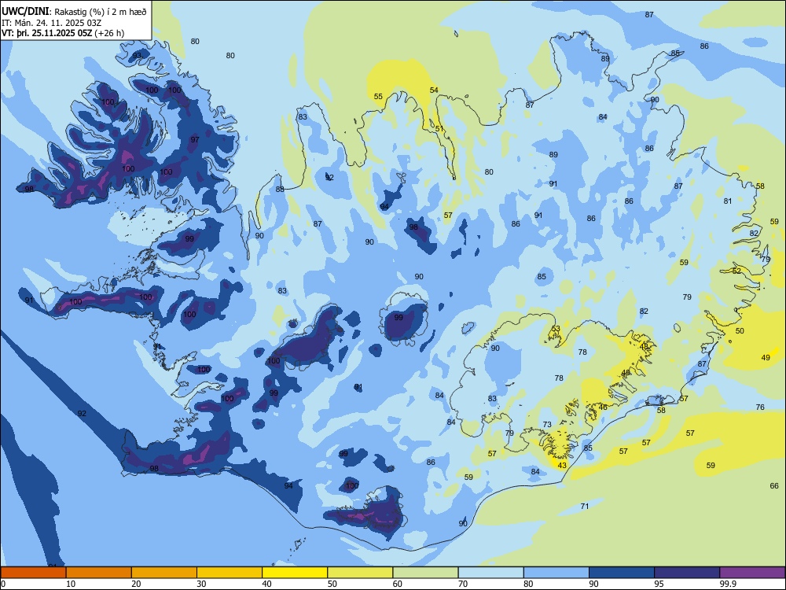Select the humidity value '51' on the map
Screen dimensions: 786x590
[x=439, y=129]
